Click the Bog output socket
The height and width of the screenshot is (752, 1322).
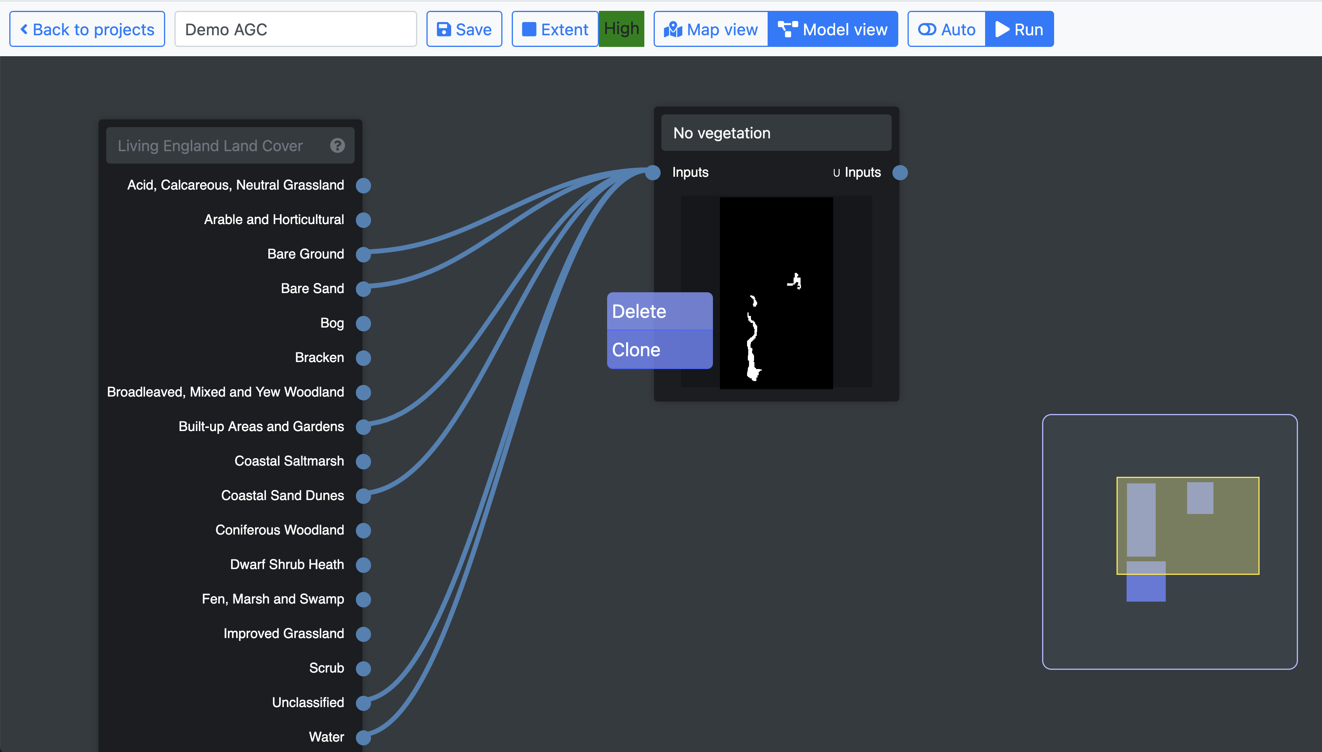(x=364, y=323)
